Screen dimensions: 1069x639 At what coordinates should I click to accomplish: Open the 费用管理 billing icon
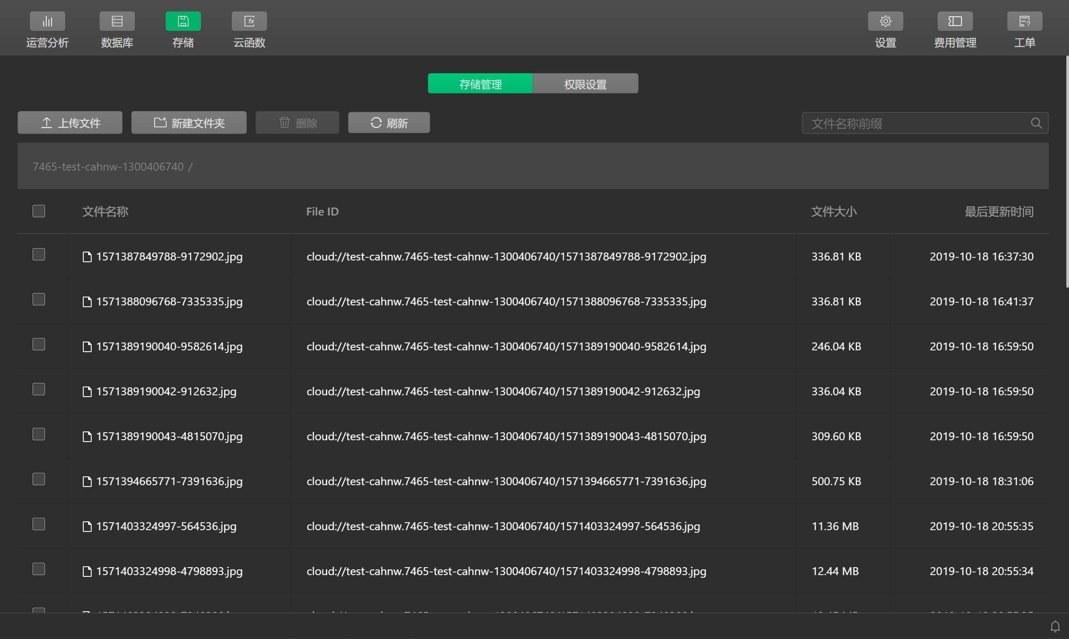click(x=955, y=21)
